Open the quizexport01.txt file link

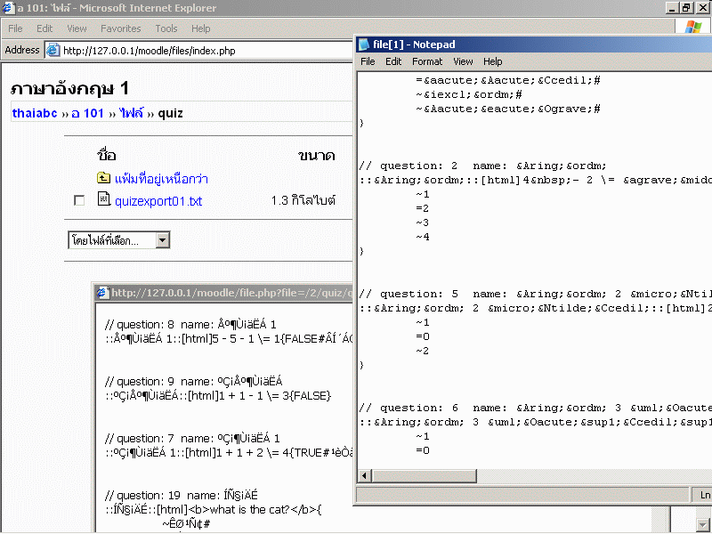158,201
